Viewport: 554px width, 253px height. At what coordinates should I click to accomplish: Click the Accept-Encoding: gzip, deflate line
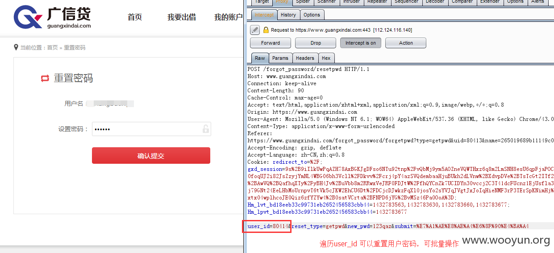294,148
